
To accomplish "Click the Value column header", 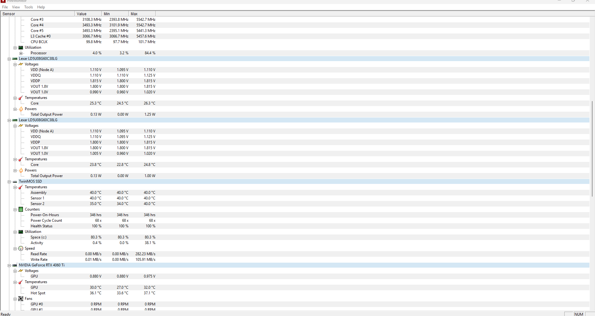I will [x=88, y=14].
